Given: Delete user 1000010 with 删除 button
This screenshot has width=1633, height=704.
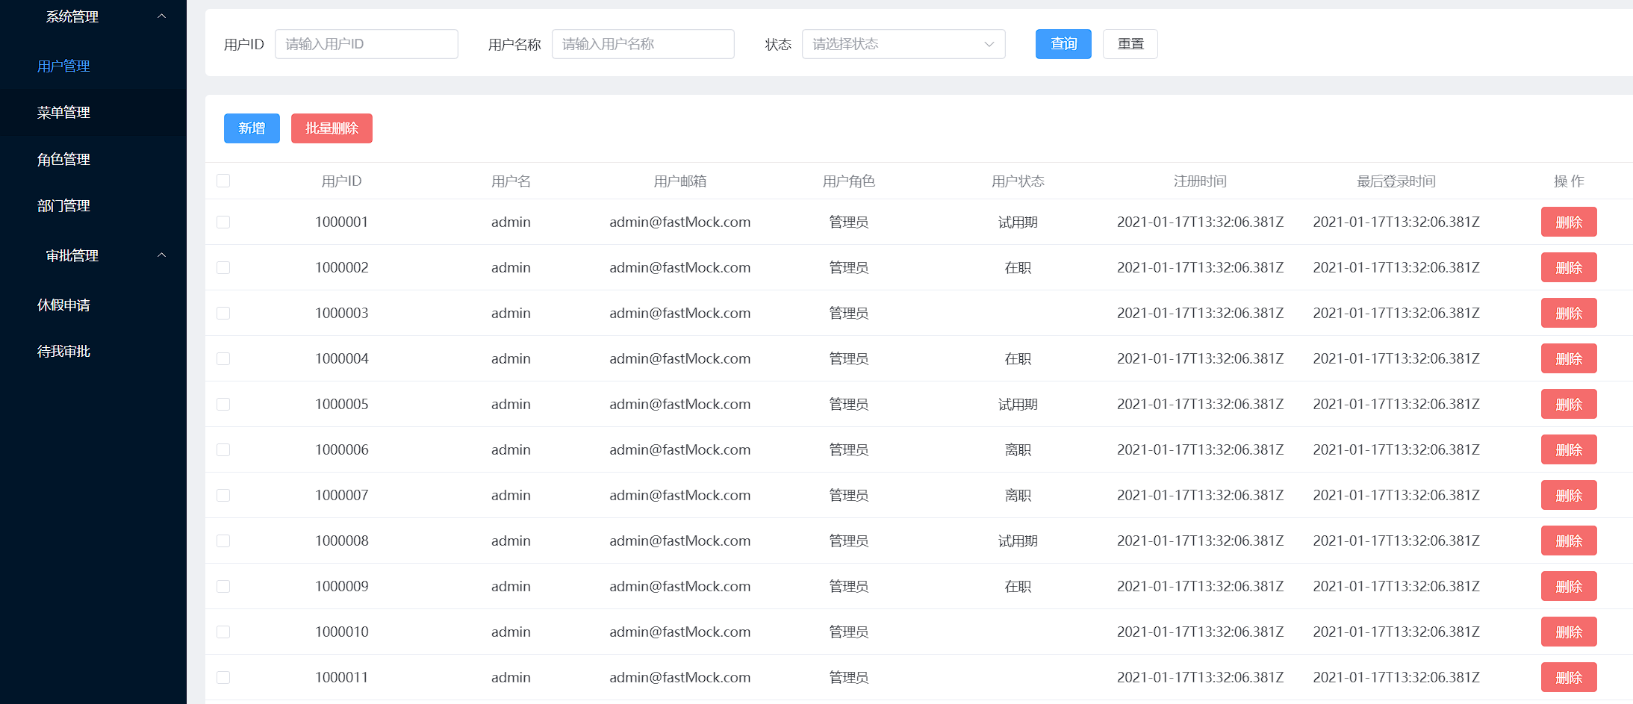Looking at the screenshot, I should pyautogui.click(x=1569, y=632).
